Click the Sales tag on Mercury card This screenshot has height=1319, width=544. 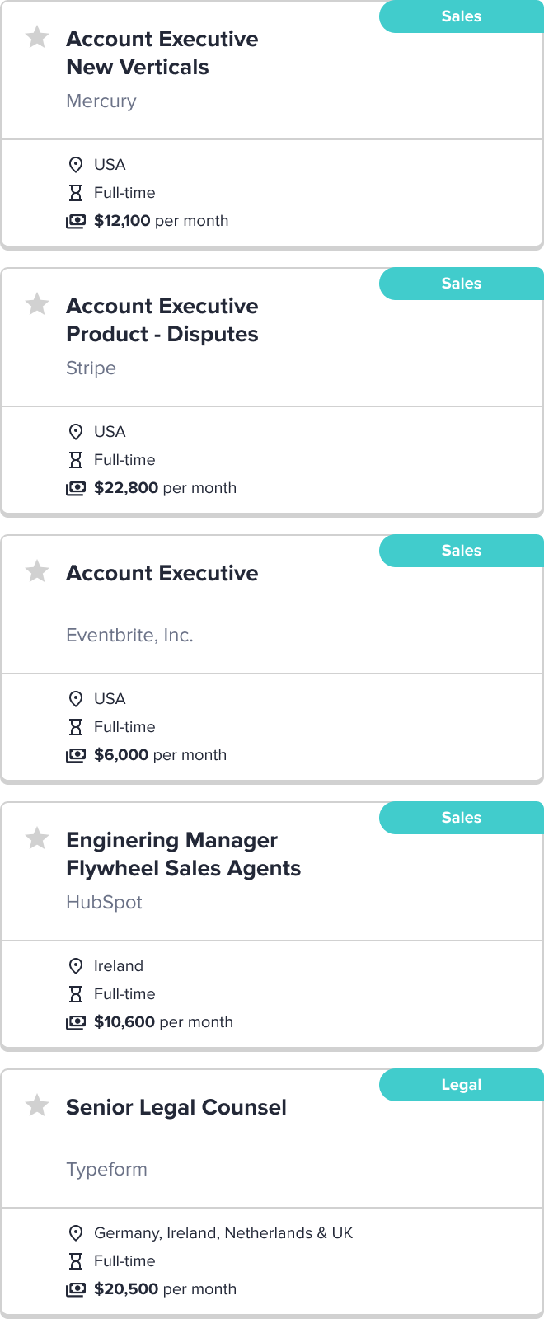pyautogui.click(x=461, y=16)
